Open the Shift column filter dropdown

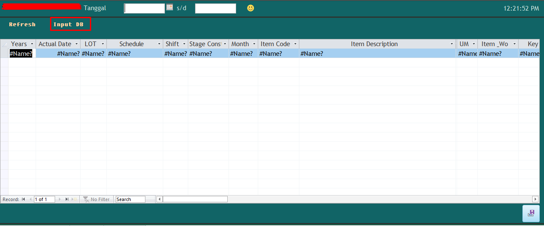click(x=184, y=44)
